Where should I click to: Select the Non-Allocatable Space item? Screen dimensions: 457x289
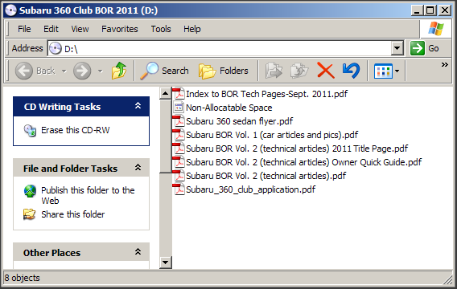[x=228, y=108]
